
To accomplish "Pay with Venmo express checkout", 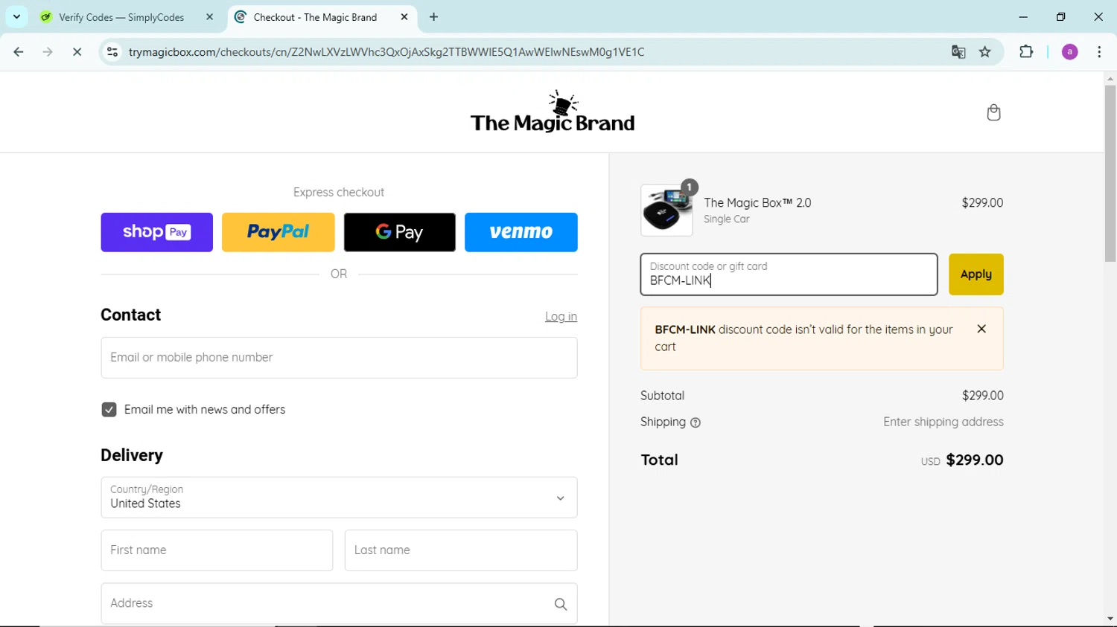I will pyautogui.click(x=521, y=232).
